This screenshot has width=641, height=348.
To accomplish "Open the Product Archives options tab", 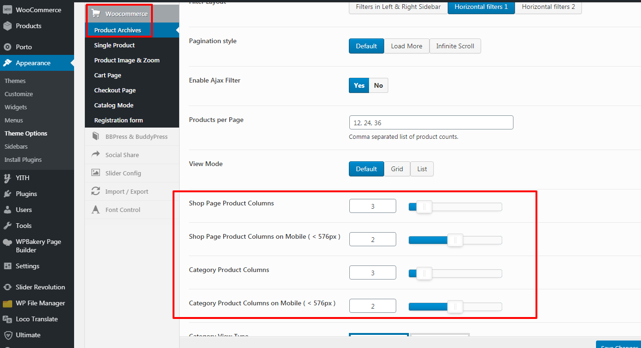I will (x=132, y=30).
